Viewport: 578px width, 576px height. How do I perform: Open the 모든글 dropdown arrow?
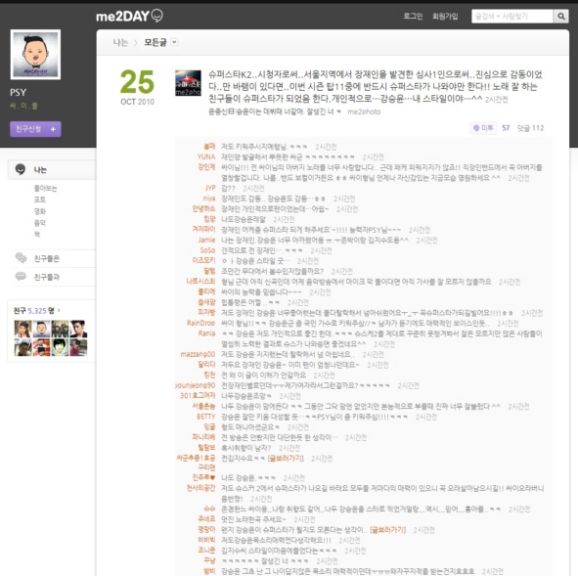[x=175, y=42]
